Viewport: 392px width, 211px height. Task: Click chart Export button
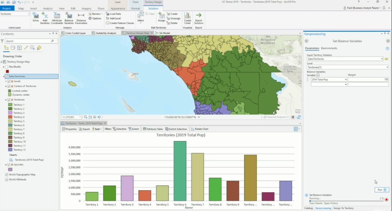click(84, 129)
